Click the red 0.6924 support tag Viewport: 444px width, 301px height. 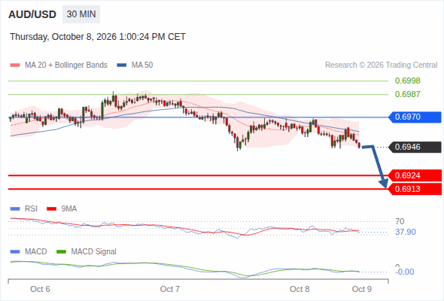415,175
